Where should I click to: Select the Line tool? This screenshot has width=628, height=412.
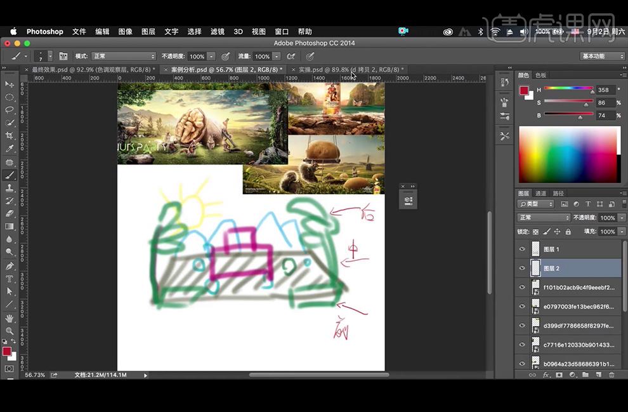coord(10,305)
